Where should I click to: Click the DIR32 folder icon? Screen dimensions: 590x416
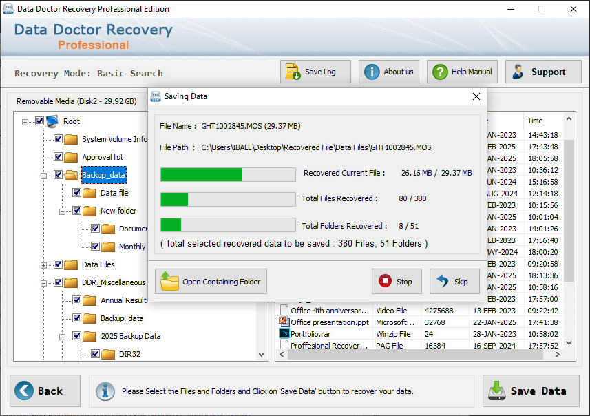pyautogui.click(x=108, y=354)
